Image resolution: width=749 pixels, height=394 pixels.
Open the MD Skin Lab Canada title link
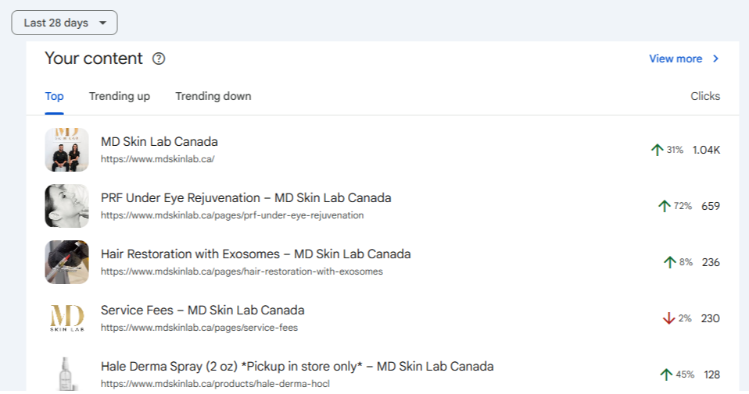click(x=159, y=142)
